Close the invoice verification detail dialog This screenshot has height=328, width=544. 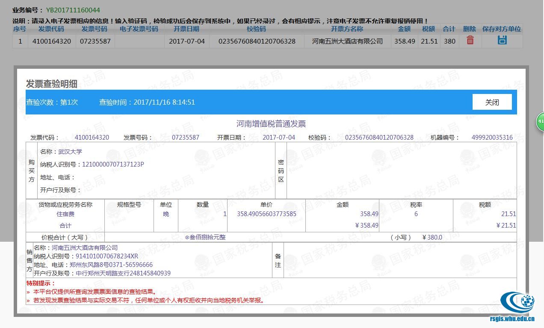[492, 102]
